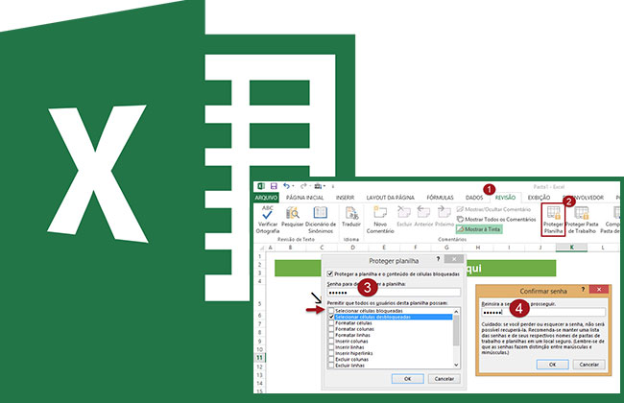Select row 11 header
The image size is (624, 403).
259,358
